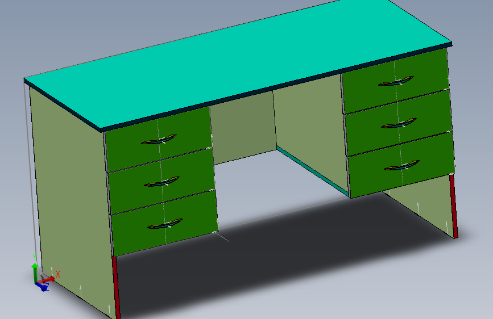This screenshot has width=493, height=319.
Task: Select the middle drawer front of the right pedestal
Action: pos(399,123)
